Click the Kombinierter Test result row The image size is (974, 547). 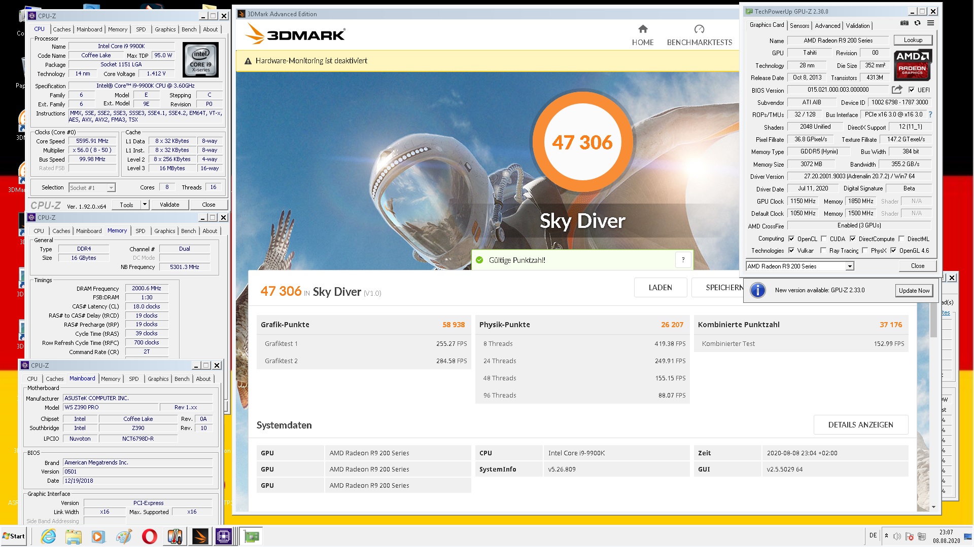point(801,344)
